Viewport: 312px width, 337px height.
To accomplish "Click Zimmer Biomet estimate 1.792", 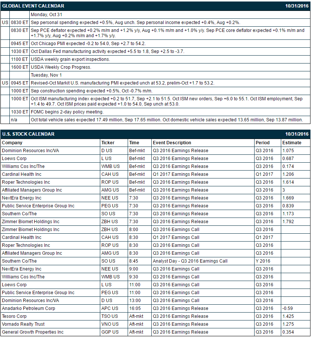I will point(288,222).
